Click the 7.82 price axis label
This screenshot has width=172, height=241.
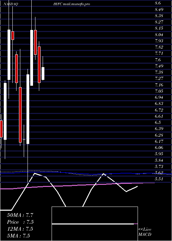pyautogui.click(x=159, y=47)
